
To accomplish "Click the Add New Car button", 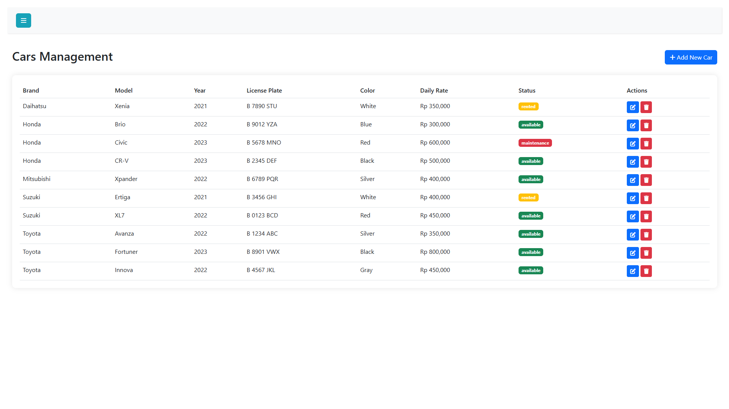I will point(691,57).
